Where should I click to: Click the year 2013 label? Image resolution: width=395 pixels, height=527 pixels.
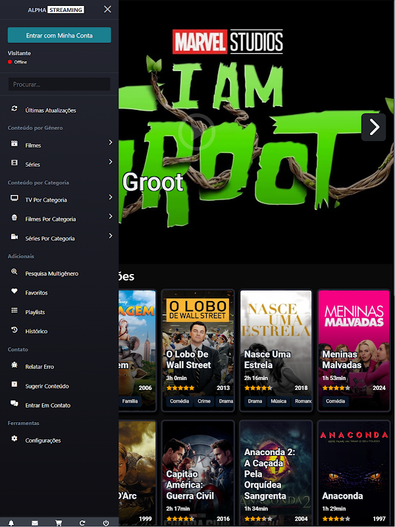click(223, 388)
